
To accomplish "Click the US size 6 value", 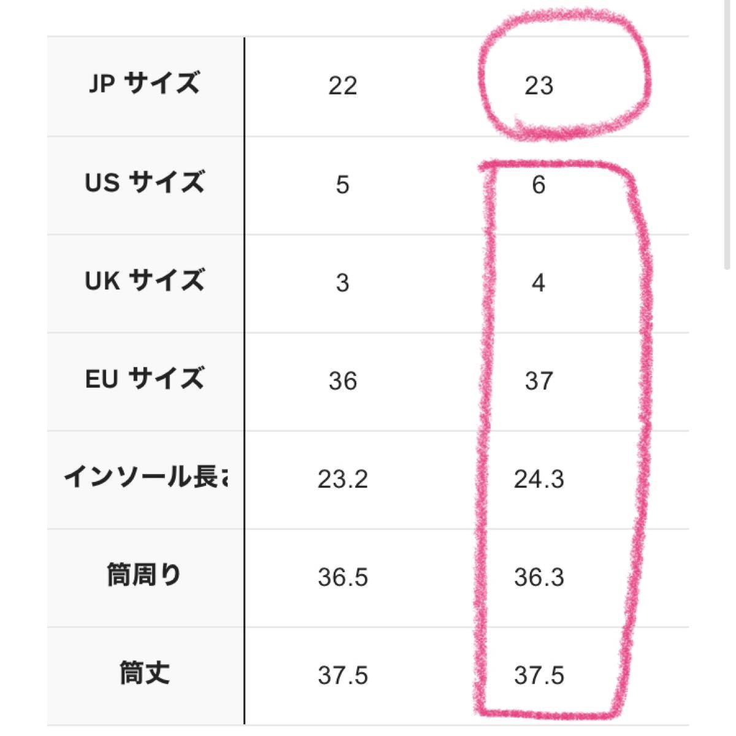I will coord(539,185).
